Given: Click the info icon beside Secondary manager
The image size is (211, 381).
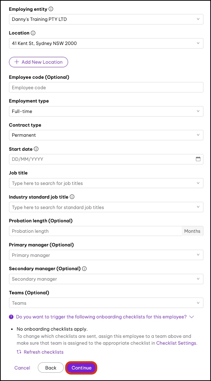Looking at the screenshot, I should point(84,269).
